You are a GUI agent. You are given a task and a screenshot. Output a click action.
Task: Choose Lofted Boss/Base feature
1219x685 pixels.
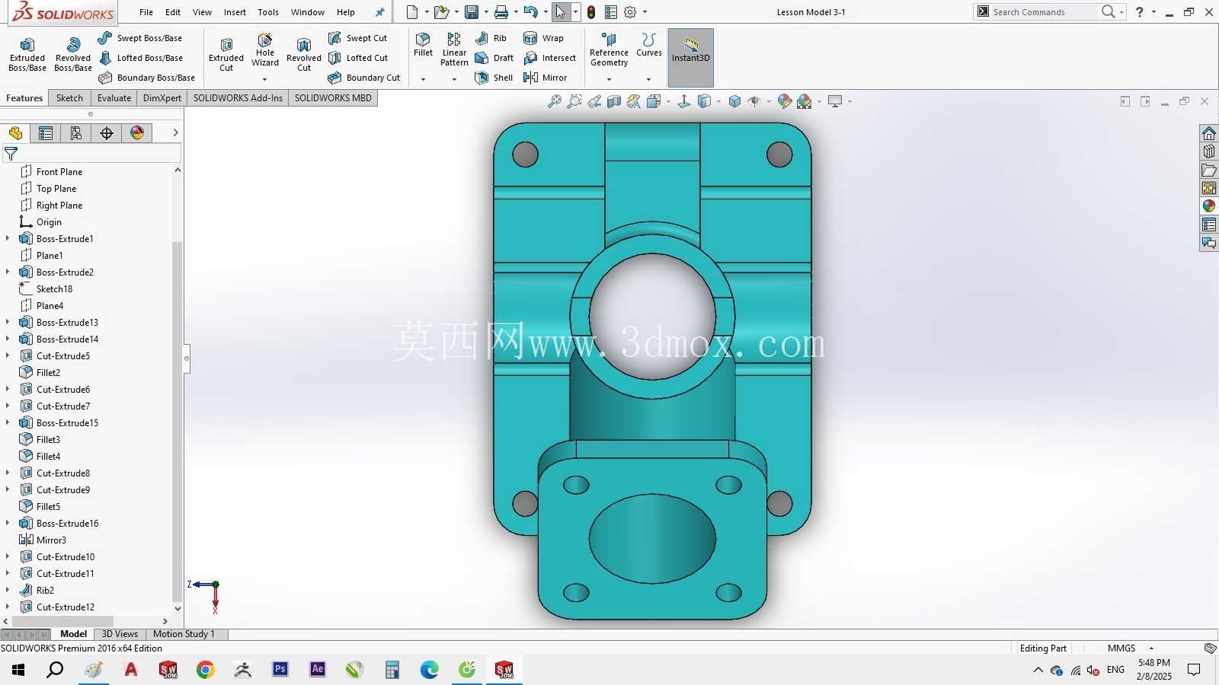point(140,58)
